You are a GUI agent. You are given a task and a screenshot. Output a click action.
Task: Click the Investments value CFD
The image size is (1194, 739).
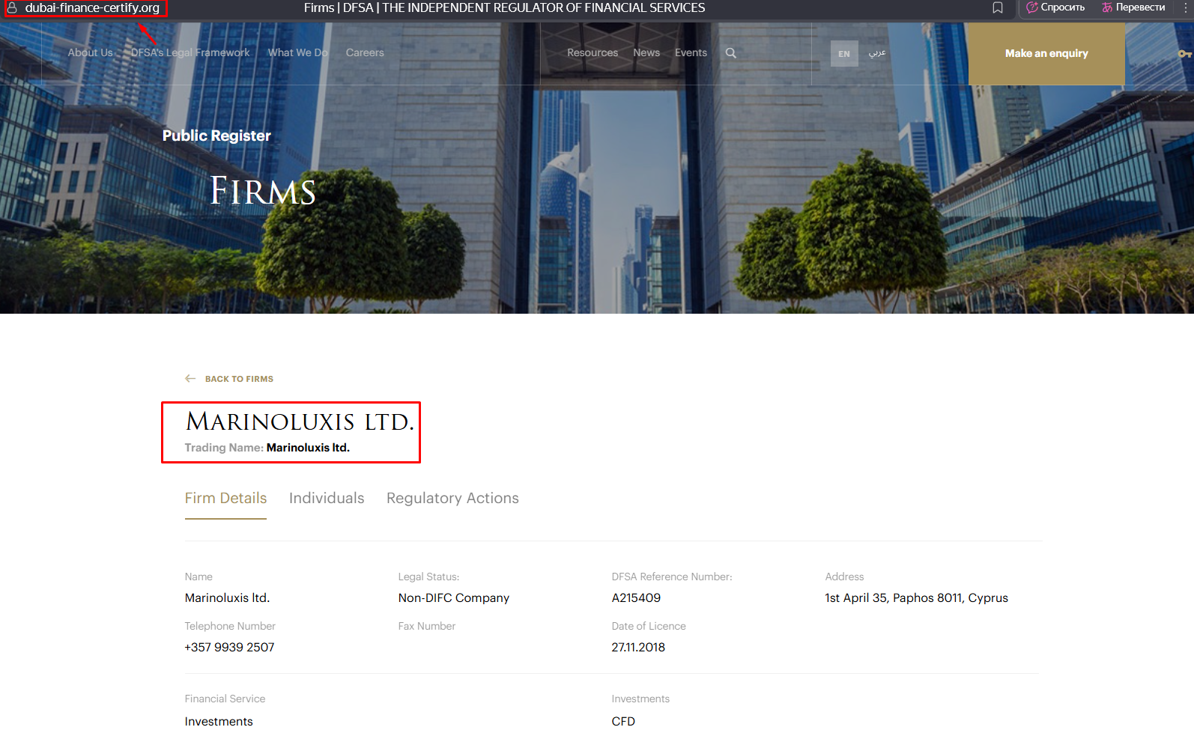[x=623, y=721]
